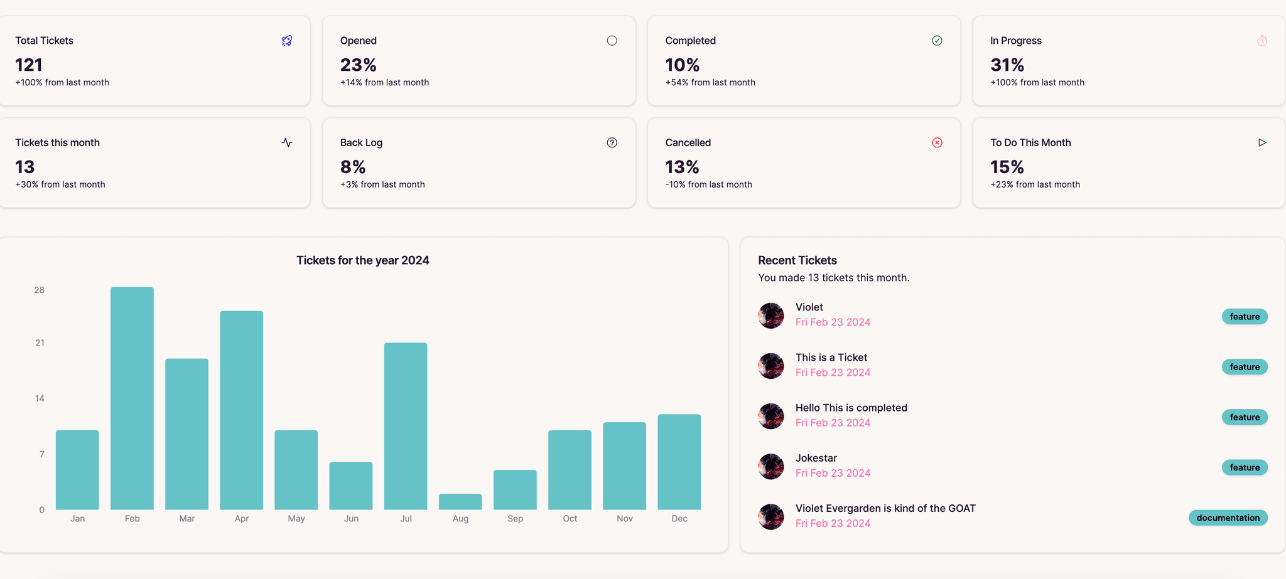The width and height of the screenshot is (1286, 579).
Task: Select the July bar in the tickets chart
Action: pos(406,426)
